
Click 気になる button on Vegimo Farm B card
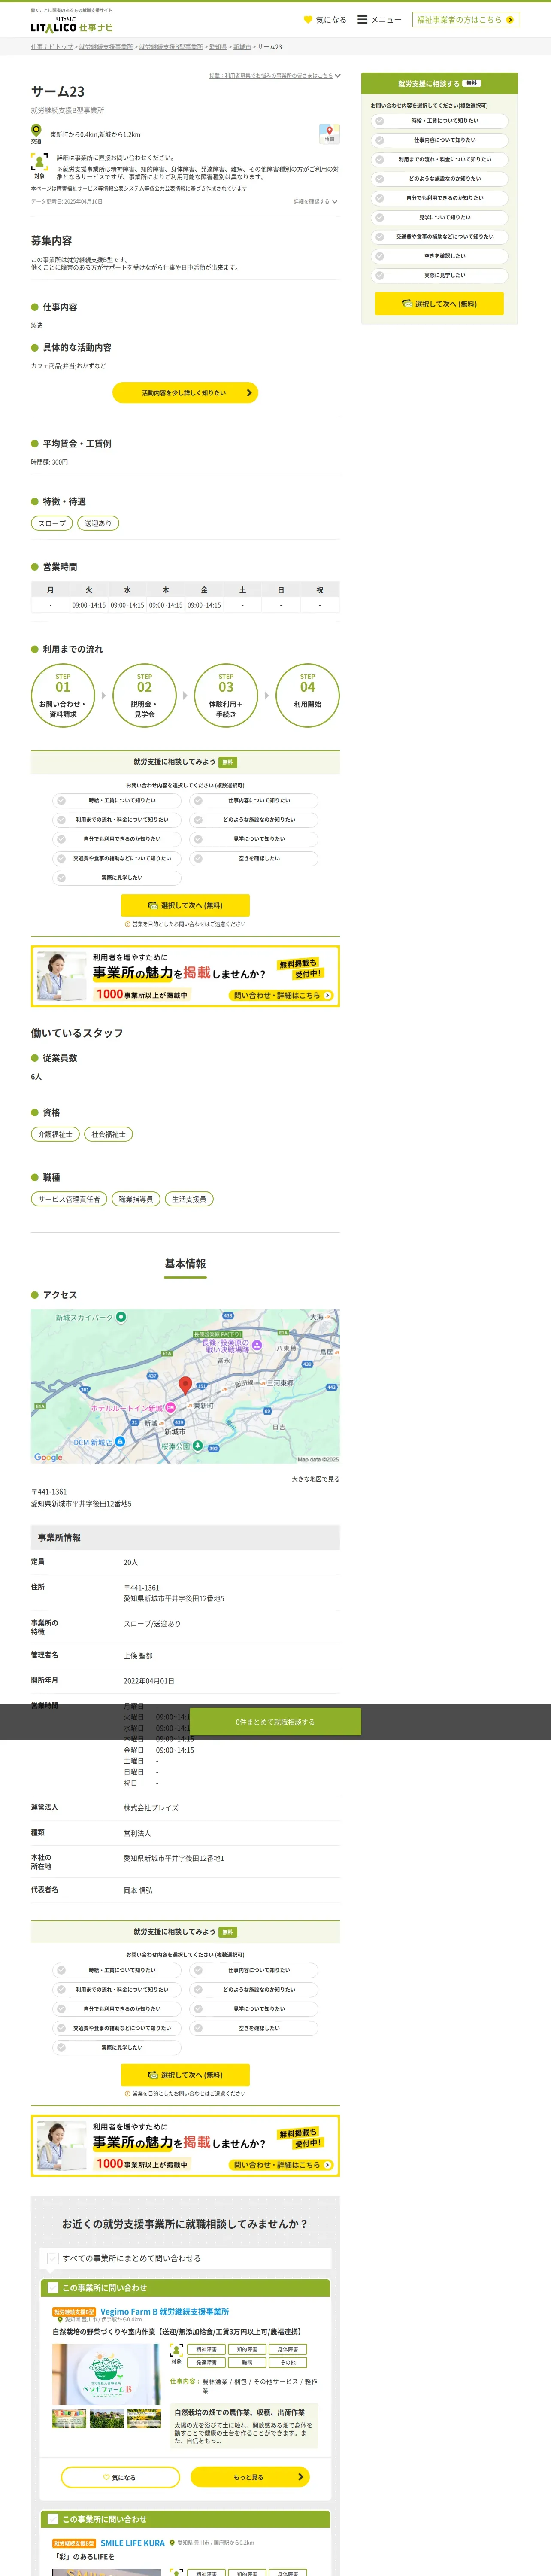[x=120, y=2476]
